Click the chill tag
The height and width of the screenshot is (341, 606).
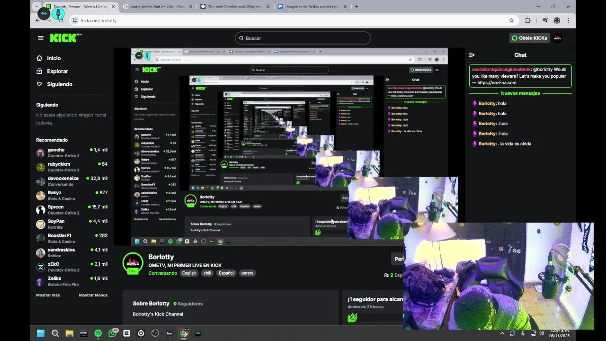click(x=207, y=273)
